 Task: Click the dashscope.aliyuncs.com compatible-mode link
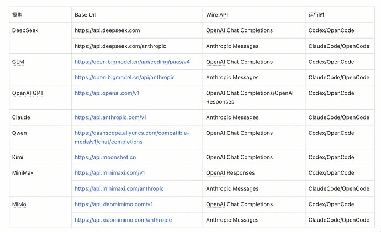[x=132, y=137]
